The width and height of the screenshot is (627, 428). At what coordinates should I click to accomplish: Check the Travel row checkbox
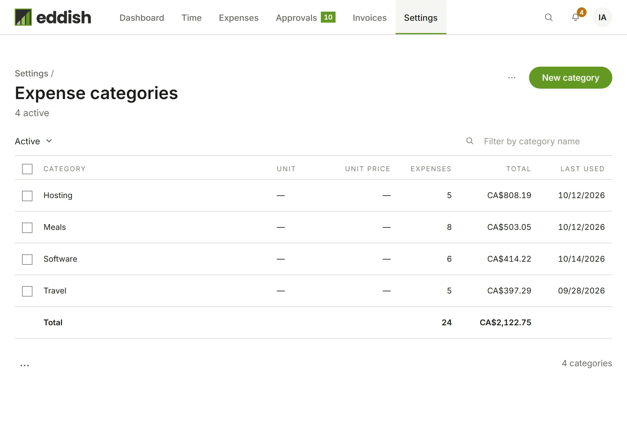point(27,291)
